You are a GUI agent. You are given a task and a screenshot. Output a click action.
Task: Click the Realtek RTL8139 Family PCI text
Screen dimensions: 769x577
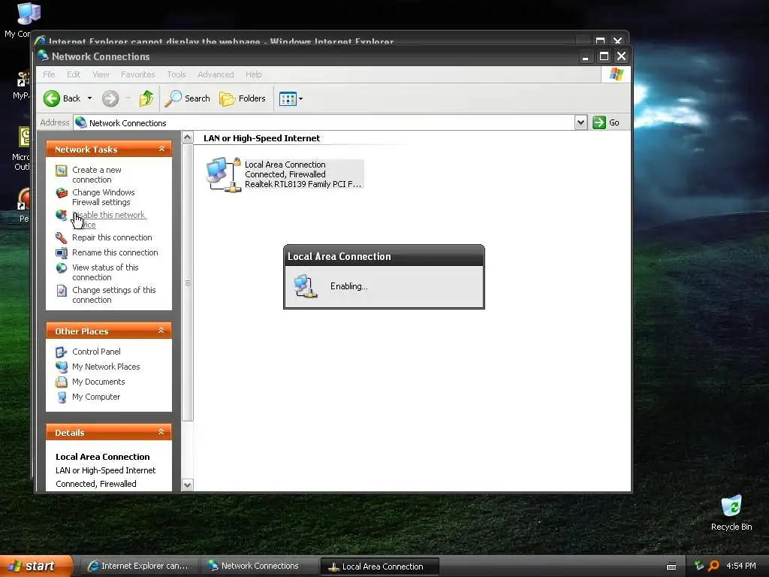coord(303,184)
